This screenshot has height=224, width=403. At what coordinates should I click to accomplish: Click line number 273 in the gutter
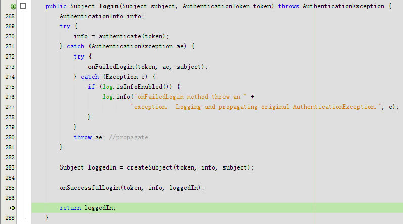pyautogui.click(x=10, y=67)
